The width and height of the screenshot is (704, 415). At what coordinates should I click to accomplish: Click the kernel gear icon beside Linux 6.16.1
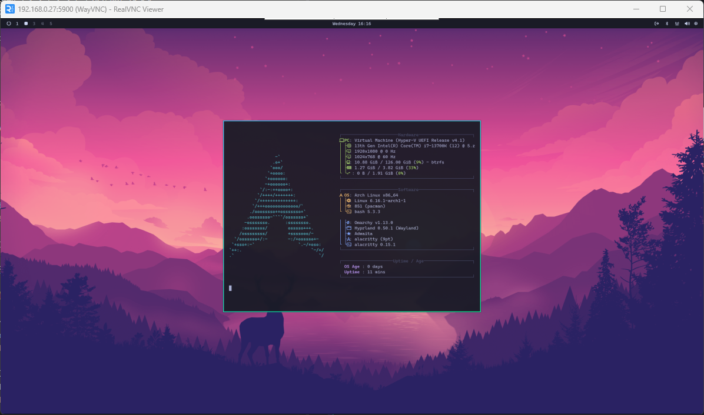(x=349, y=201)
